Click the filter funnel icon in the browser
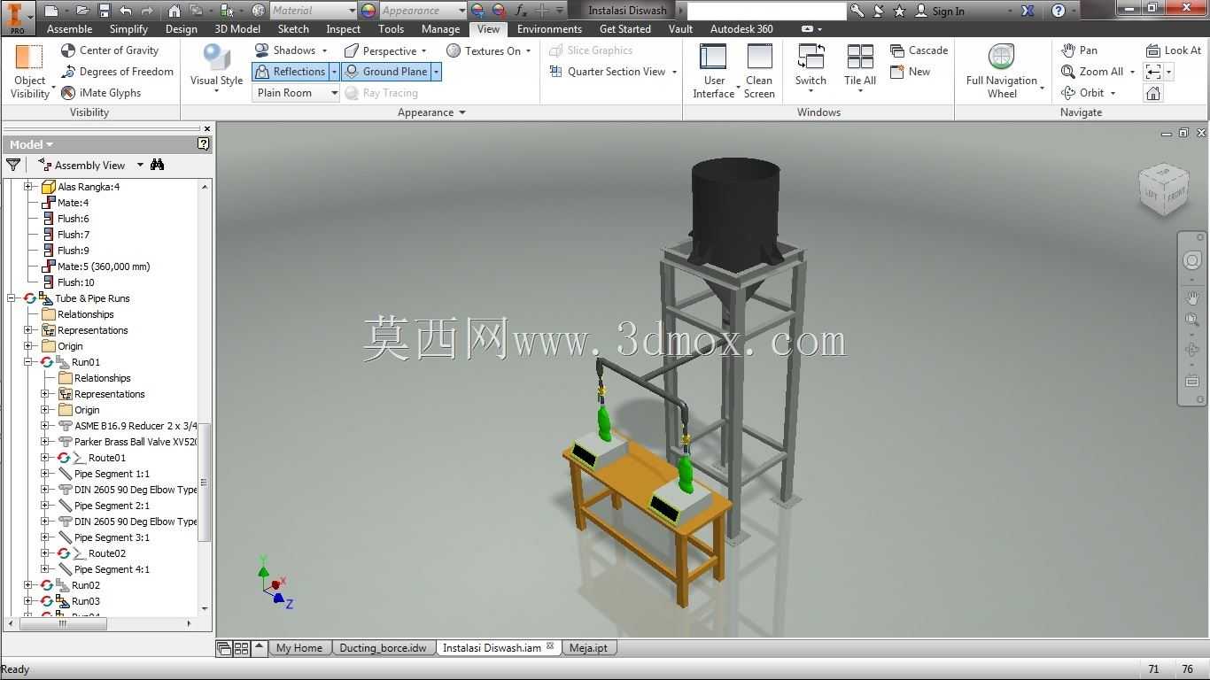 13,165
